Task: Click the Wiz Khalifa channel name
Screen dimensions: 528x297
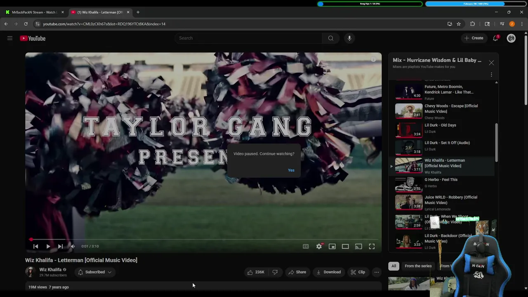Action: (50, 269)
